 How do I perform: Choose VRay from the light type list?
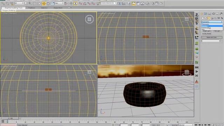tap(212, 29)
